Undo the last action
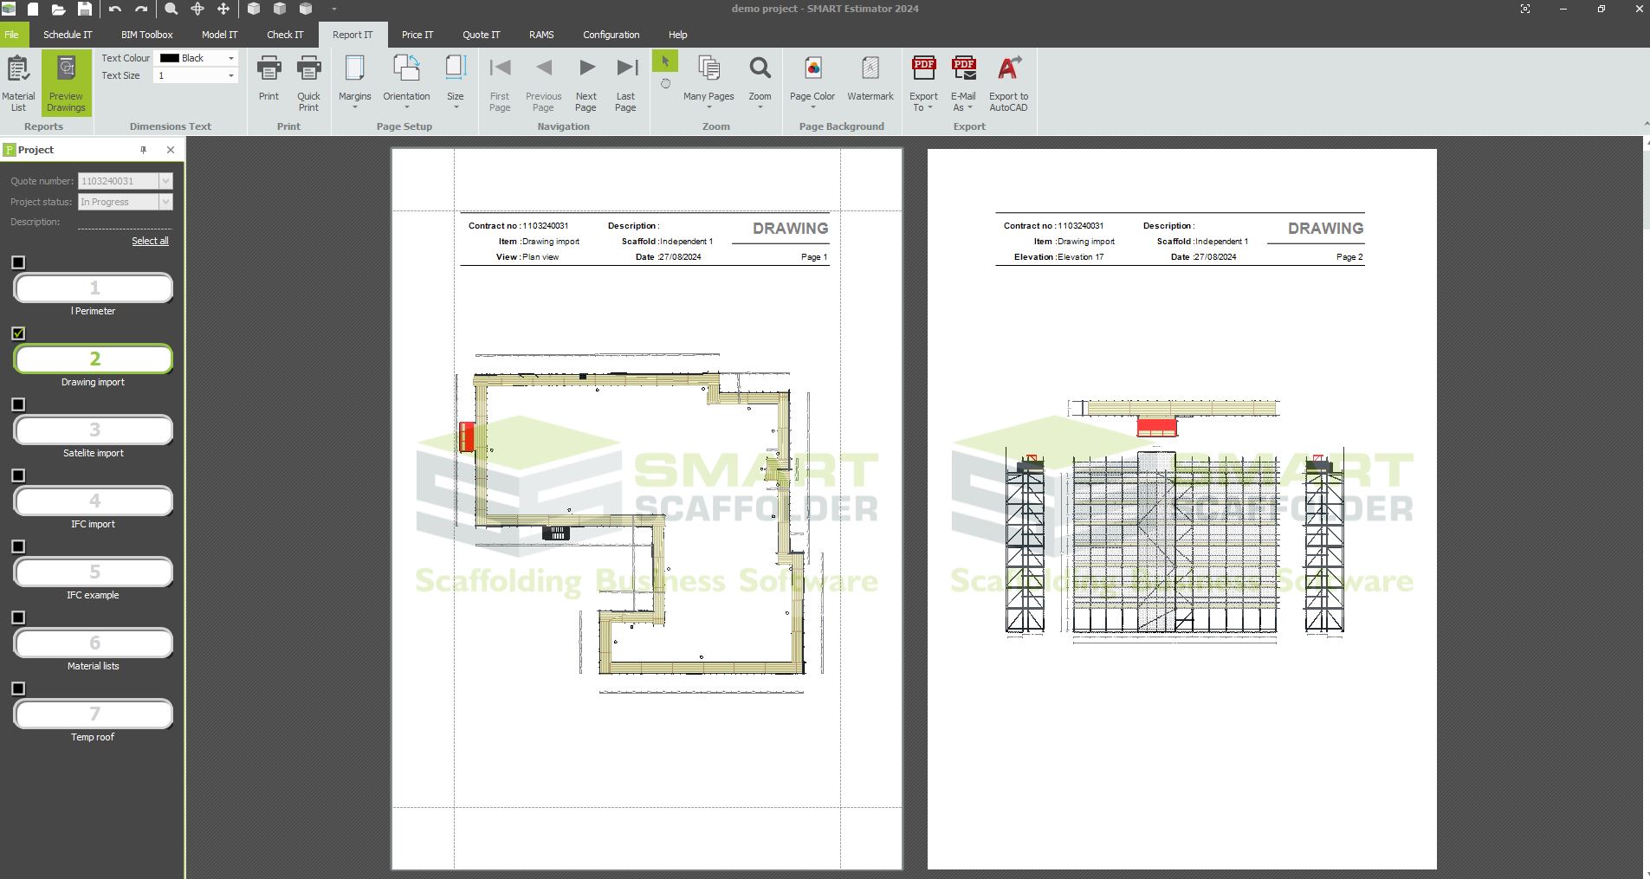The height and width of the screenshot is (879, 1650). (115, 9)
